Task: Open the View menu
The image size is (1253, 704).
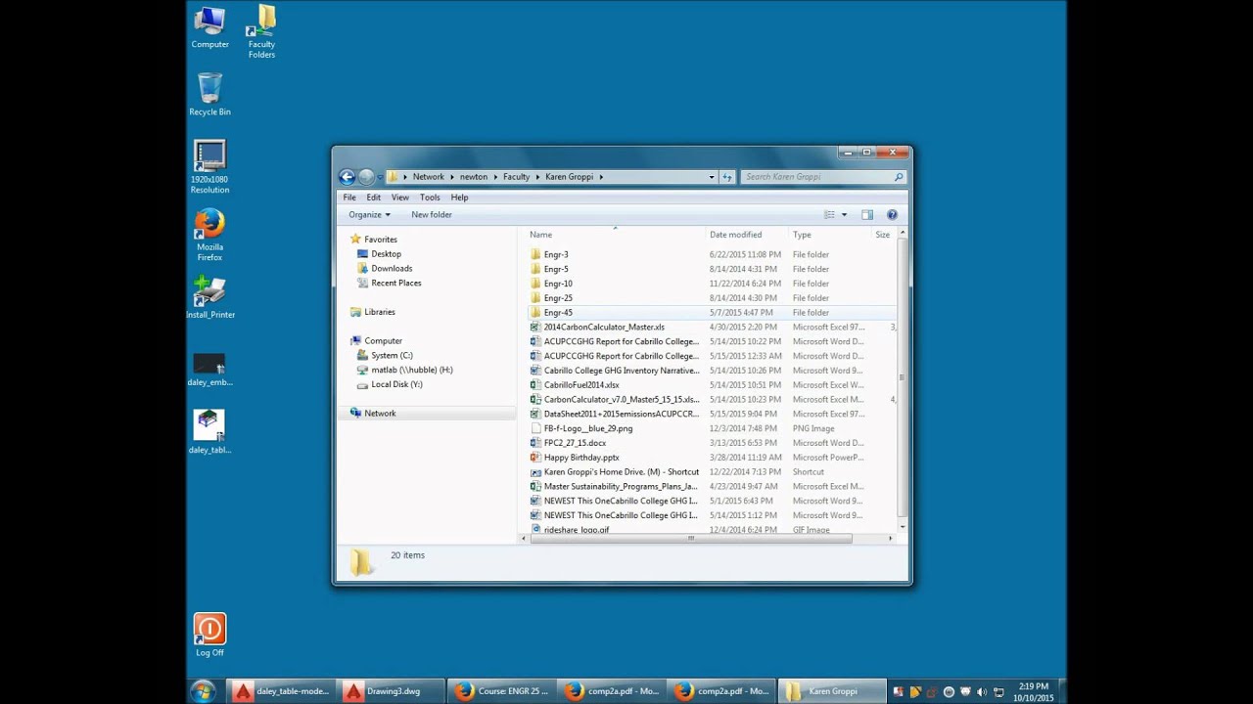Action: (400, 198)
